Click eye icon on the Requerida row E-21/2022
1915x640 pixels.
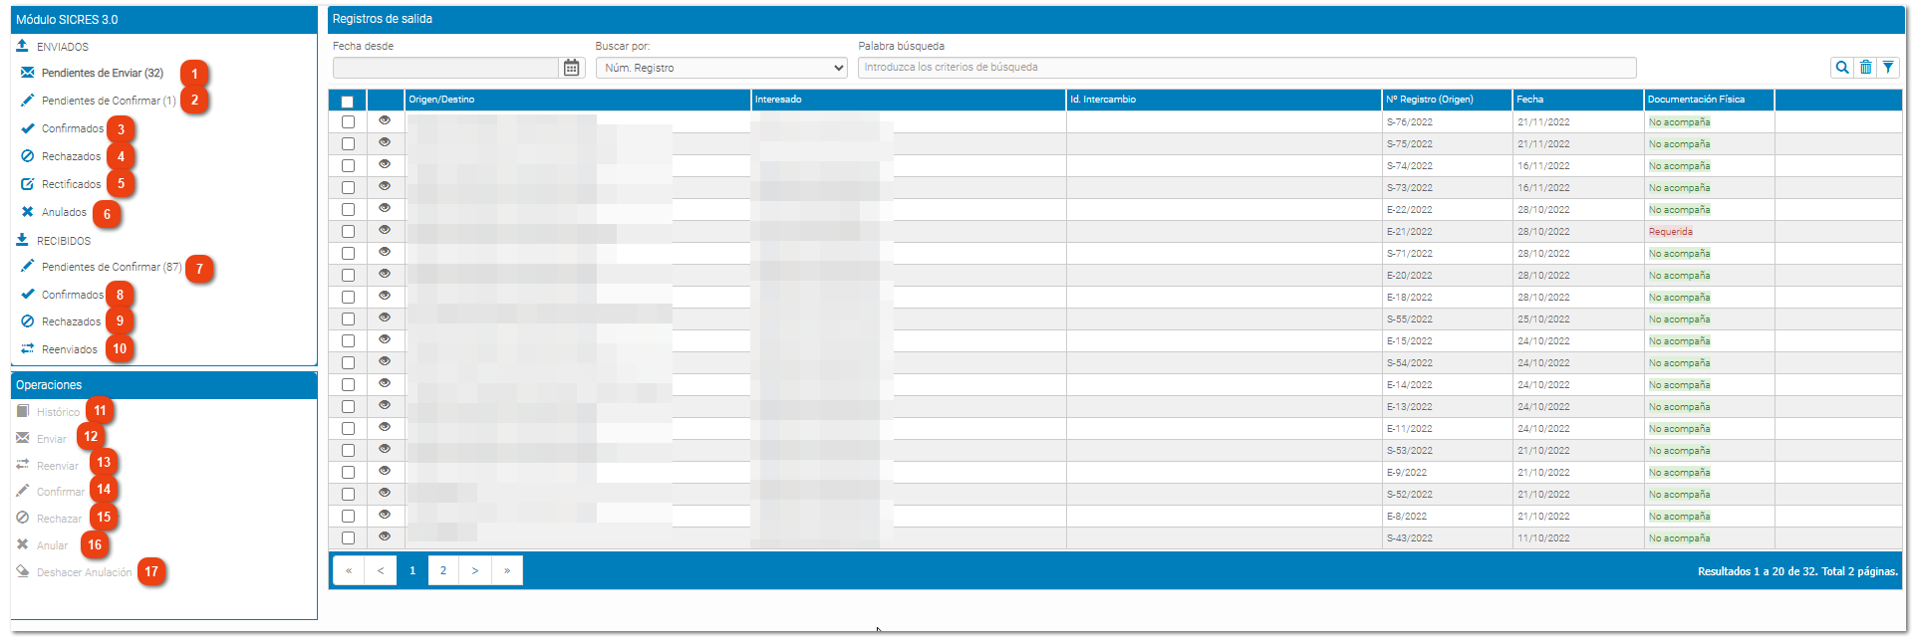click(x=385, y=230)
